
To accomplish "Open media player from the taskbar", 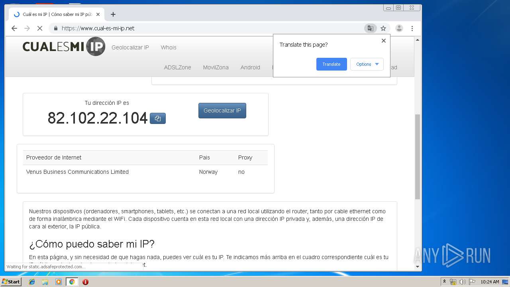I will point(59,282).
